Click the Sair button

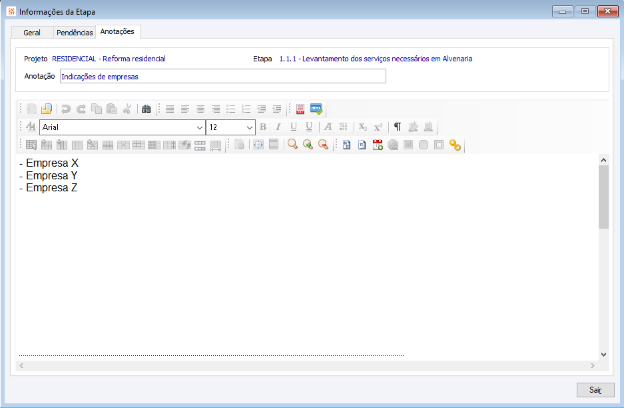(595, 390)
